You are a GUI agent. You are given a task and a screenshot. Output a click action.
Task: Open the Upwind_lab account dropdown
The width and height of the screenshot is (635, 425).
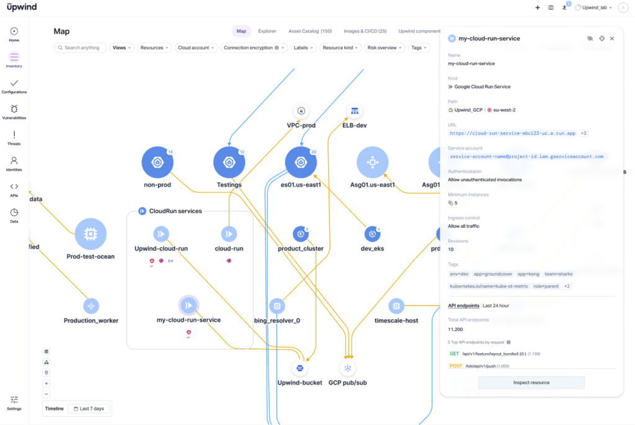593,7
